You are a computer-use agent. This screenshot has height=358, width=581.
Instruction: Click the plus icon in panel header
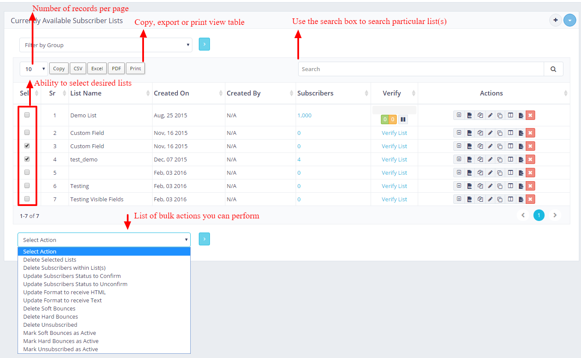click(x=555, y=20)
